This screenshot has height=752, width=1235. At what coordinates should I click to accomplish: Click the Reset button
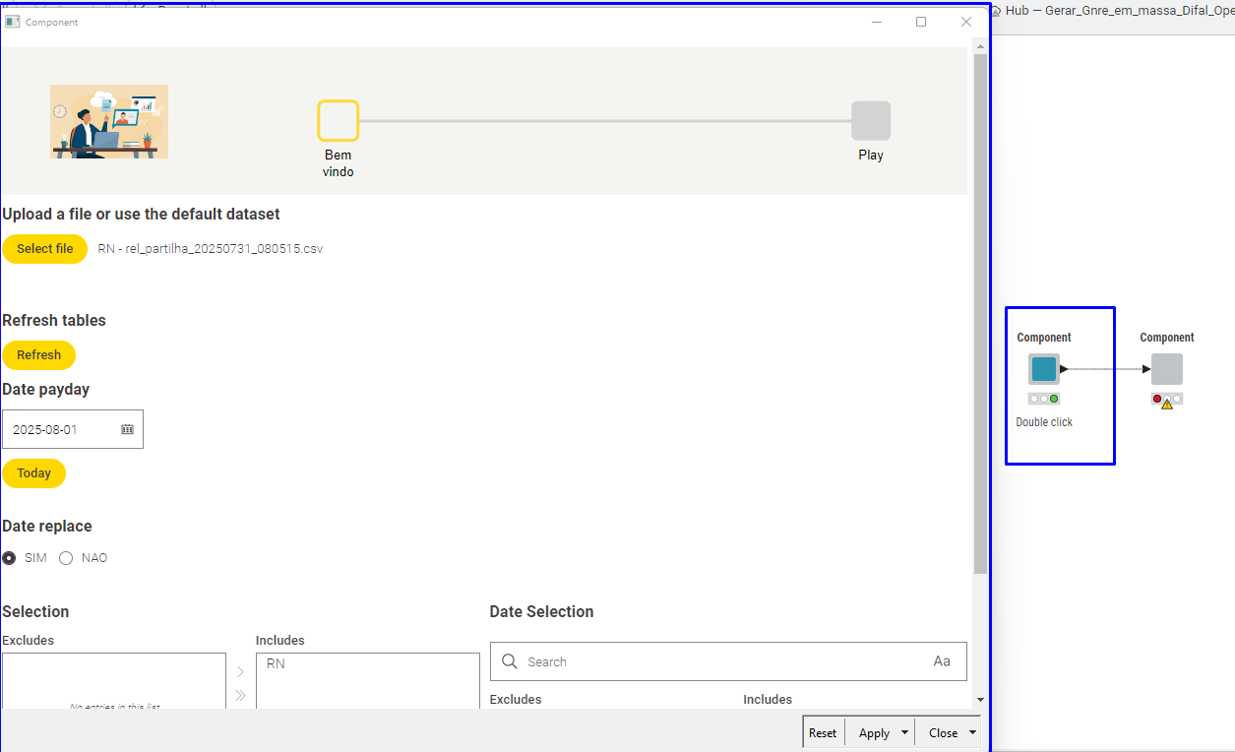[x=823, y=733]
